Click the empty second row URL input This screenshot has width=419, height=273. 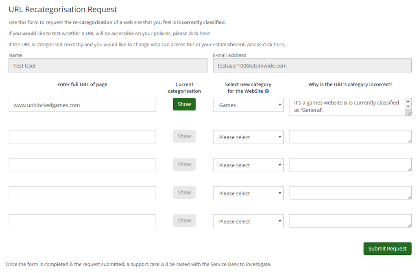click(x=82, y=137)
